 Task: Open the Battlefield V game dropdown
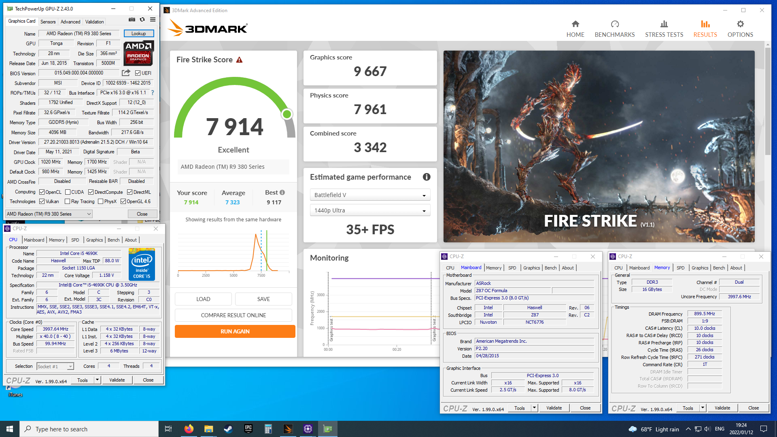click(x=370, y=195)
